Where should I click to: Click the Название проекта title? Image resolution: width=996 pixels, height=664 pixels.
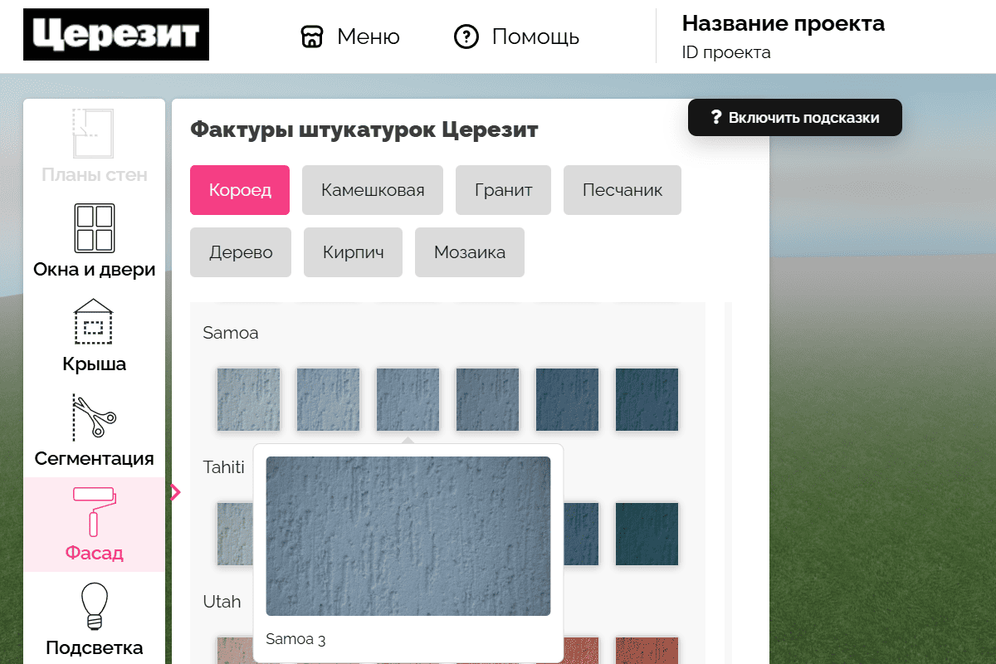783,23
